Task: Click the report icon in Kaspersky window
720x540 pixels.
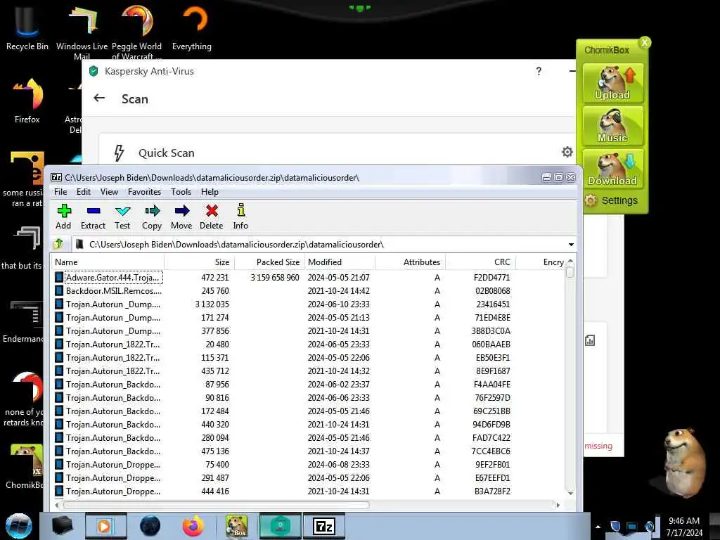Action: [x=590, y=340]
